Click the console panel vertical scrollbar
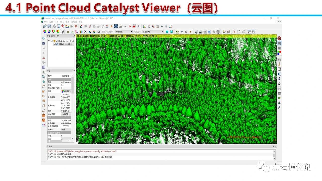This screenshot has width=322, height=181. 274,155
